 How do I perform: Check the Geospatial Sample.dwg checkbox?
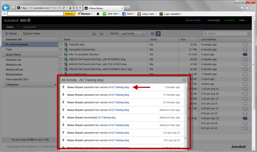coord(61,50)
